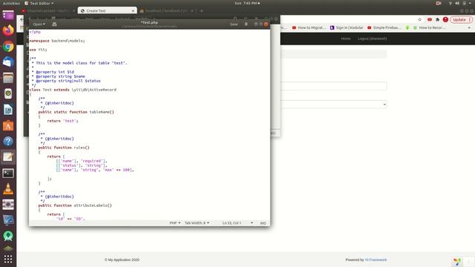The width and height of the screenshot is (475, 267).
Task: Open the Files manager dock icon
Action: (x=8, y=78)
